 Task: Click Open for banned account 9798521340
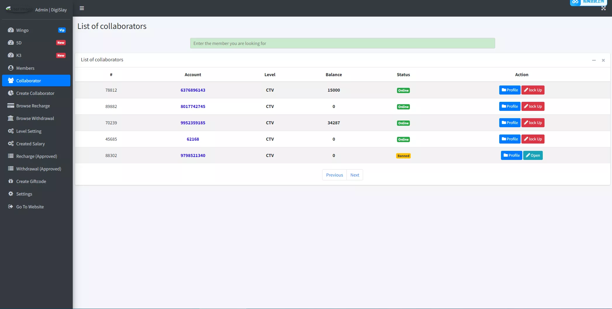(533, 155)
